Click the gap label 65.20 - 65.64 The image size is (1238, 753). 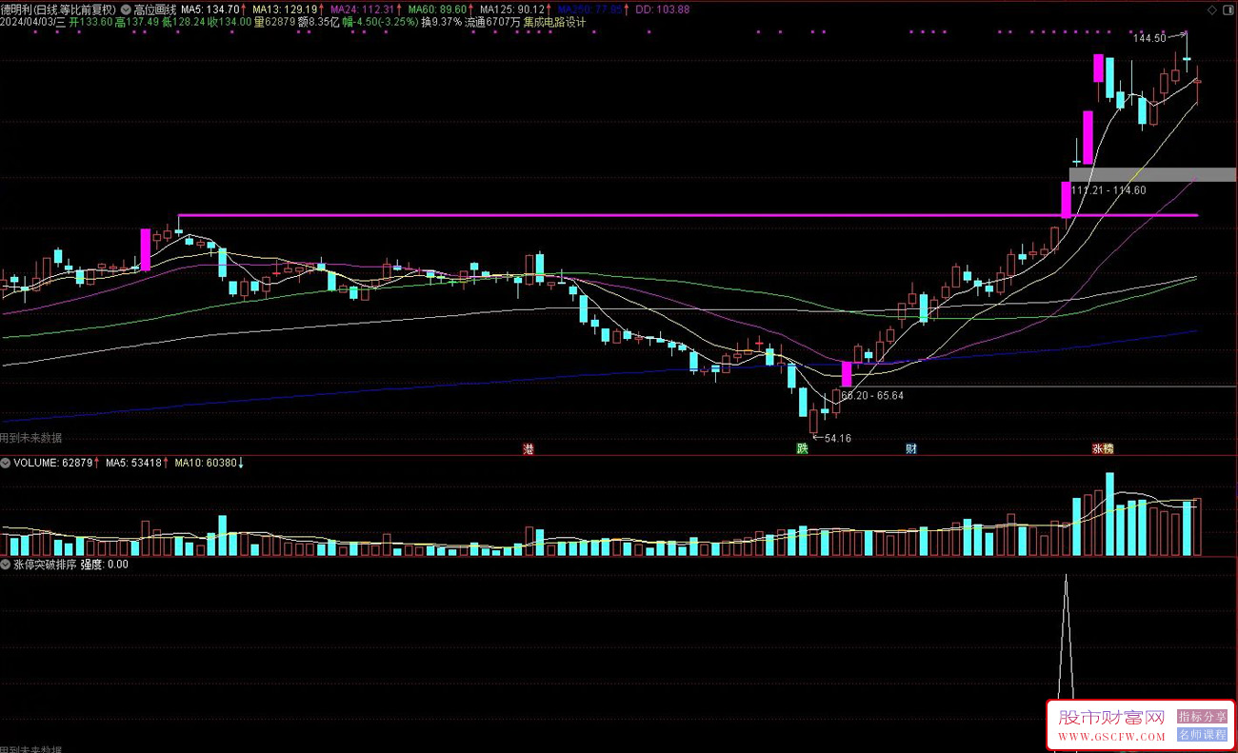(x=873, y=395)
